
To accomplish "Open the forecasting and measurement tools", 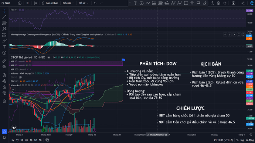I will point(4,35).
